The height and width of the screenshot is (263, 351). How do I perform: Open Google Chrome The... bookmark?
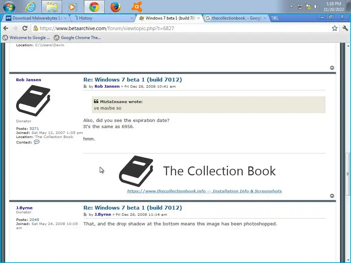coord(77,38)
